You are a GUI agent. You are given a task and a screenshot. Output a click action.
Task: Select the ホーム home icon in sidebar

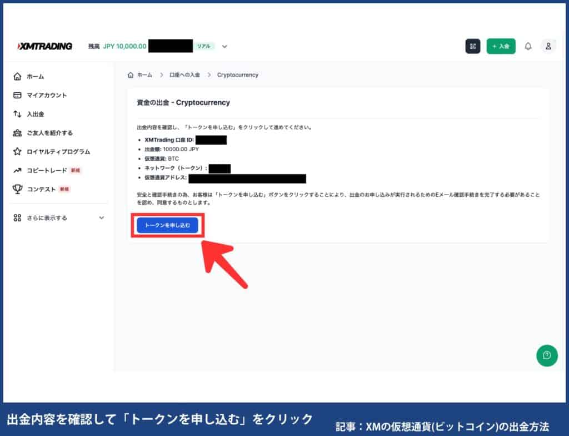17,76
